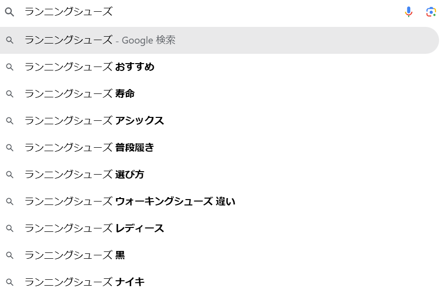
Task: Select suggestion ランニングシューズ 普段履き
Action: click(x=219, y=148)
